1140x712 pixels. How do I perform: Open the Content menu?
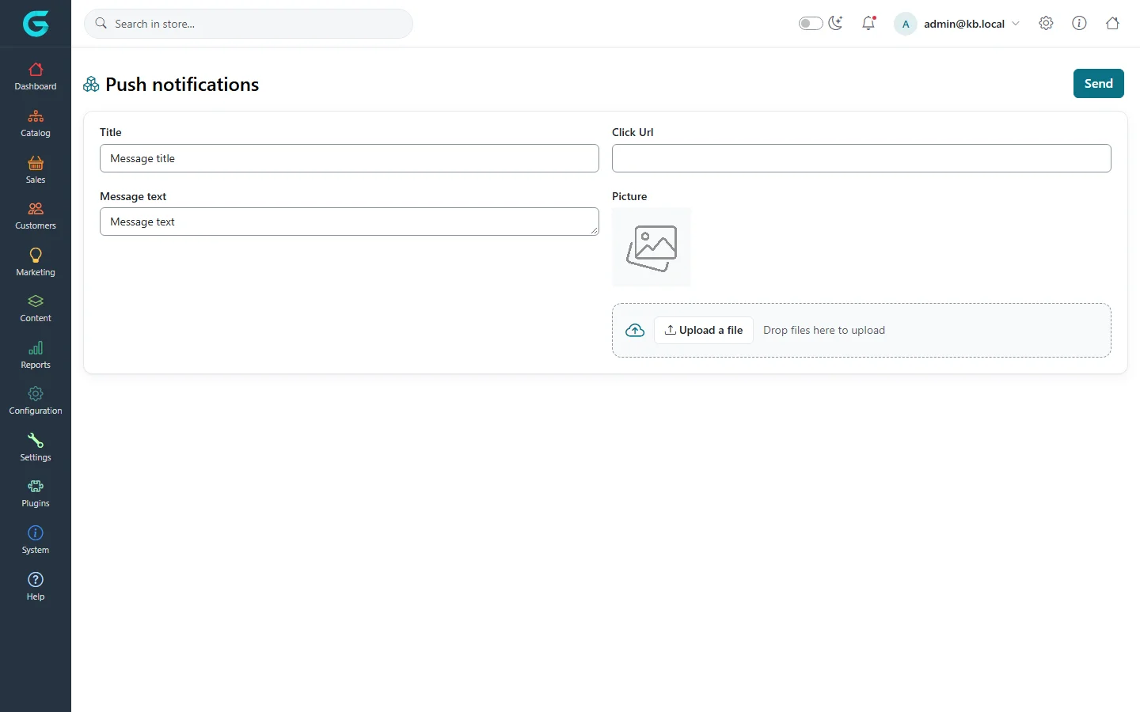point(36,309)
